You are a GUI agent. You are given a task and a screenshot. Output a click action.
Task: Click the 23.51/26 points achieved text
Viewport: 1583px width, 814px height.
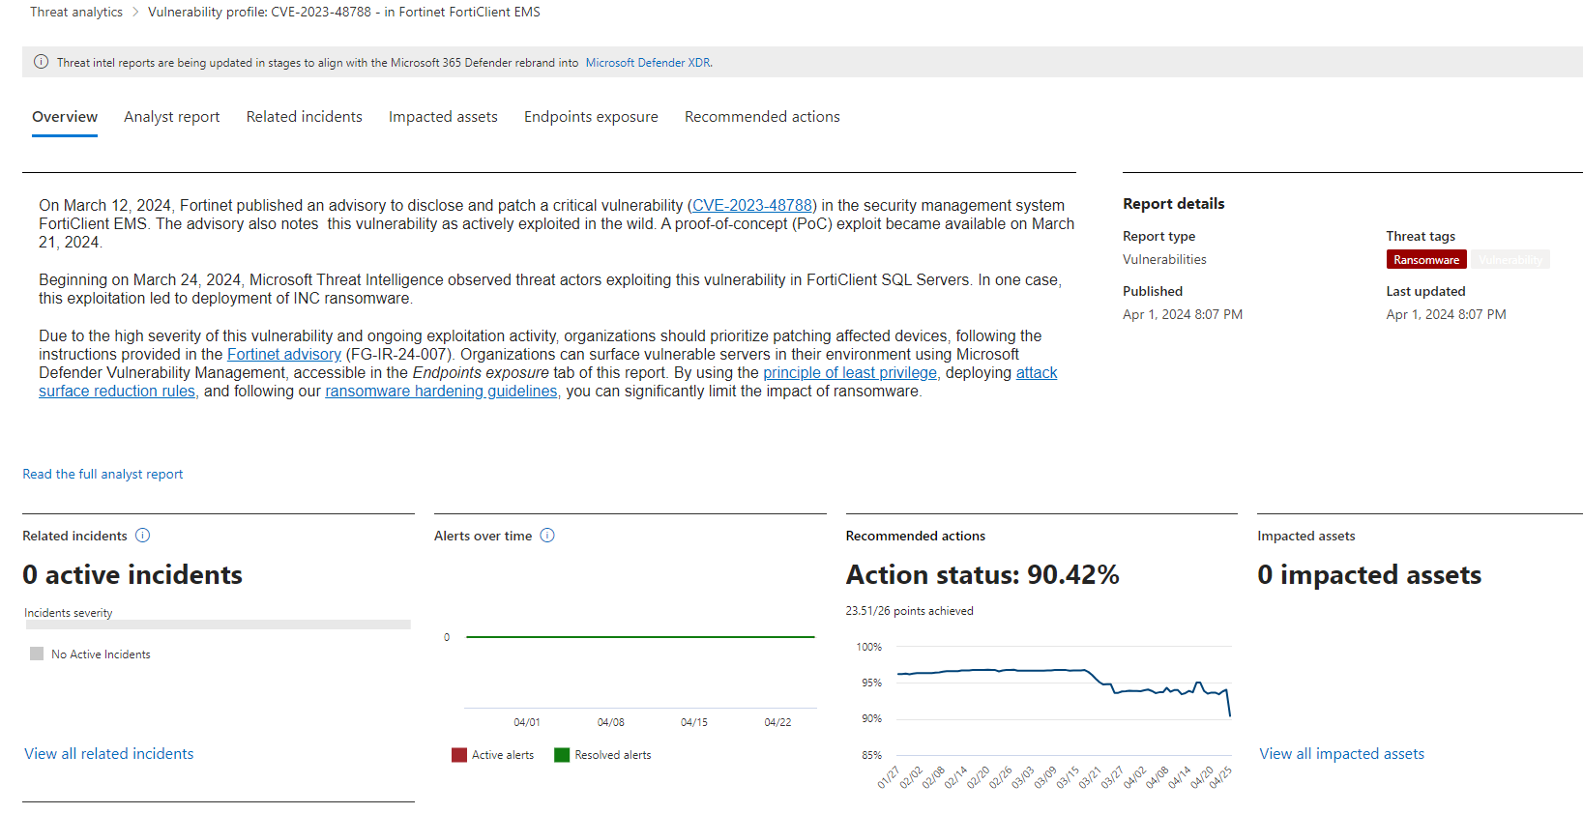(909, 611)
